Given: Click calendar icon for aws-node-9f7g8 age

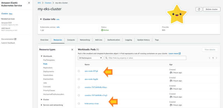Looking at the screenshot, I should tap(171, 73).
